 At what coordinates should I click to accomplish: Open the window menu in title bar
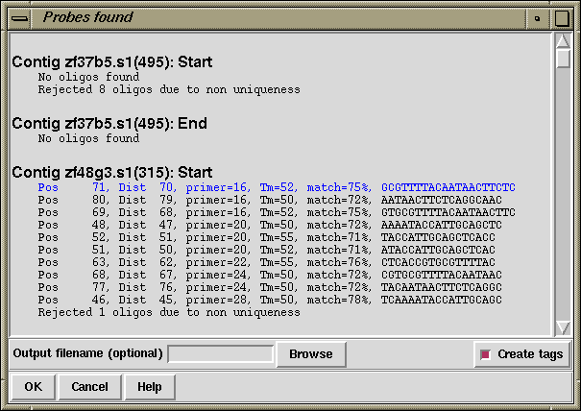point(19,17)
